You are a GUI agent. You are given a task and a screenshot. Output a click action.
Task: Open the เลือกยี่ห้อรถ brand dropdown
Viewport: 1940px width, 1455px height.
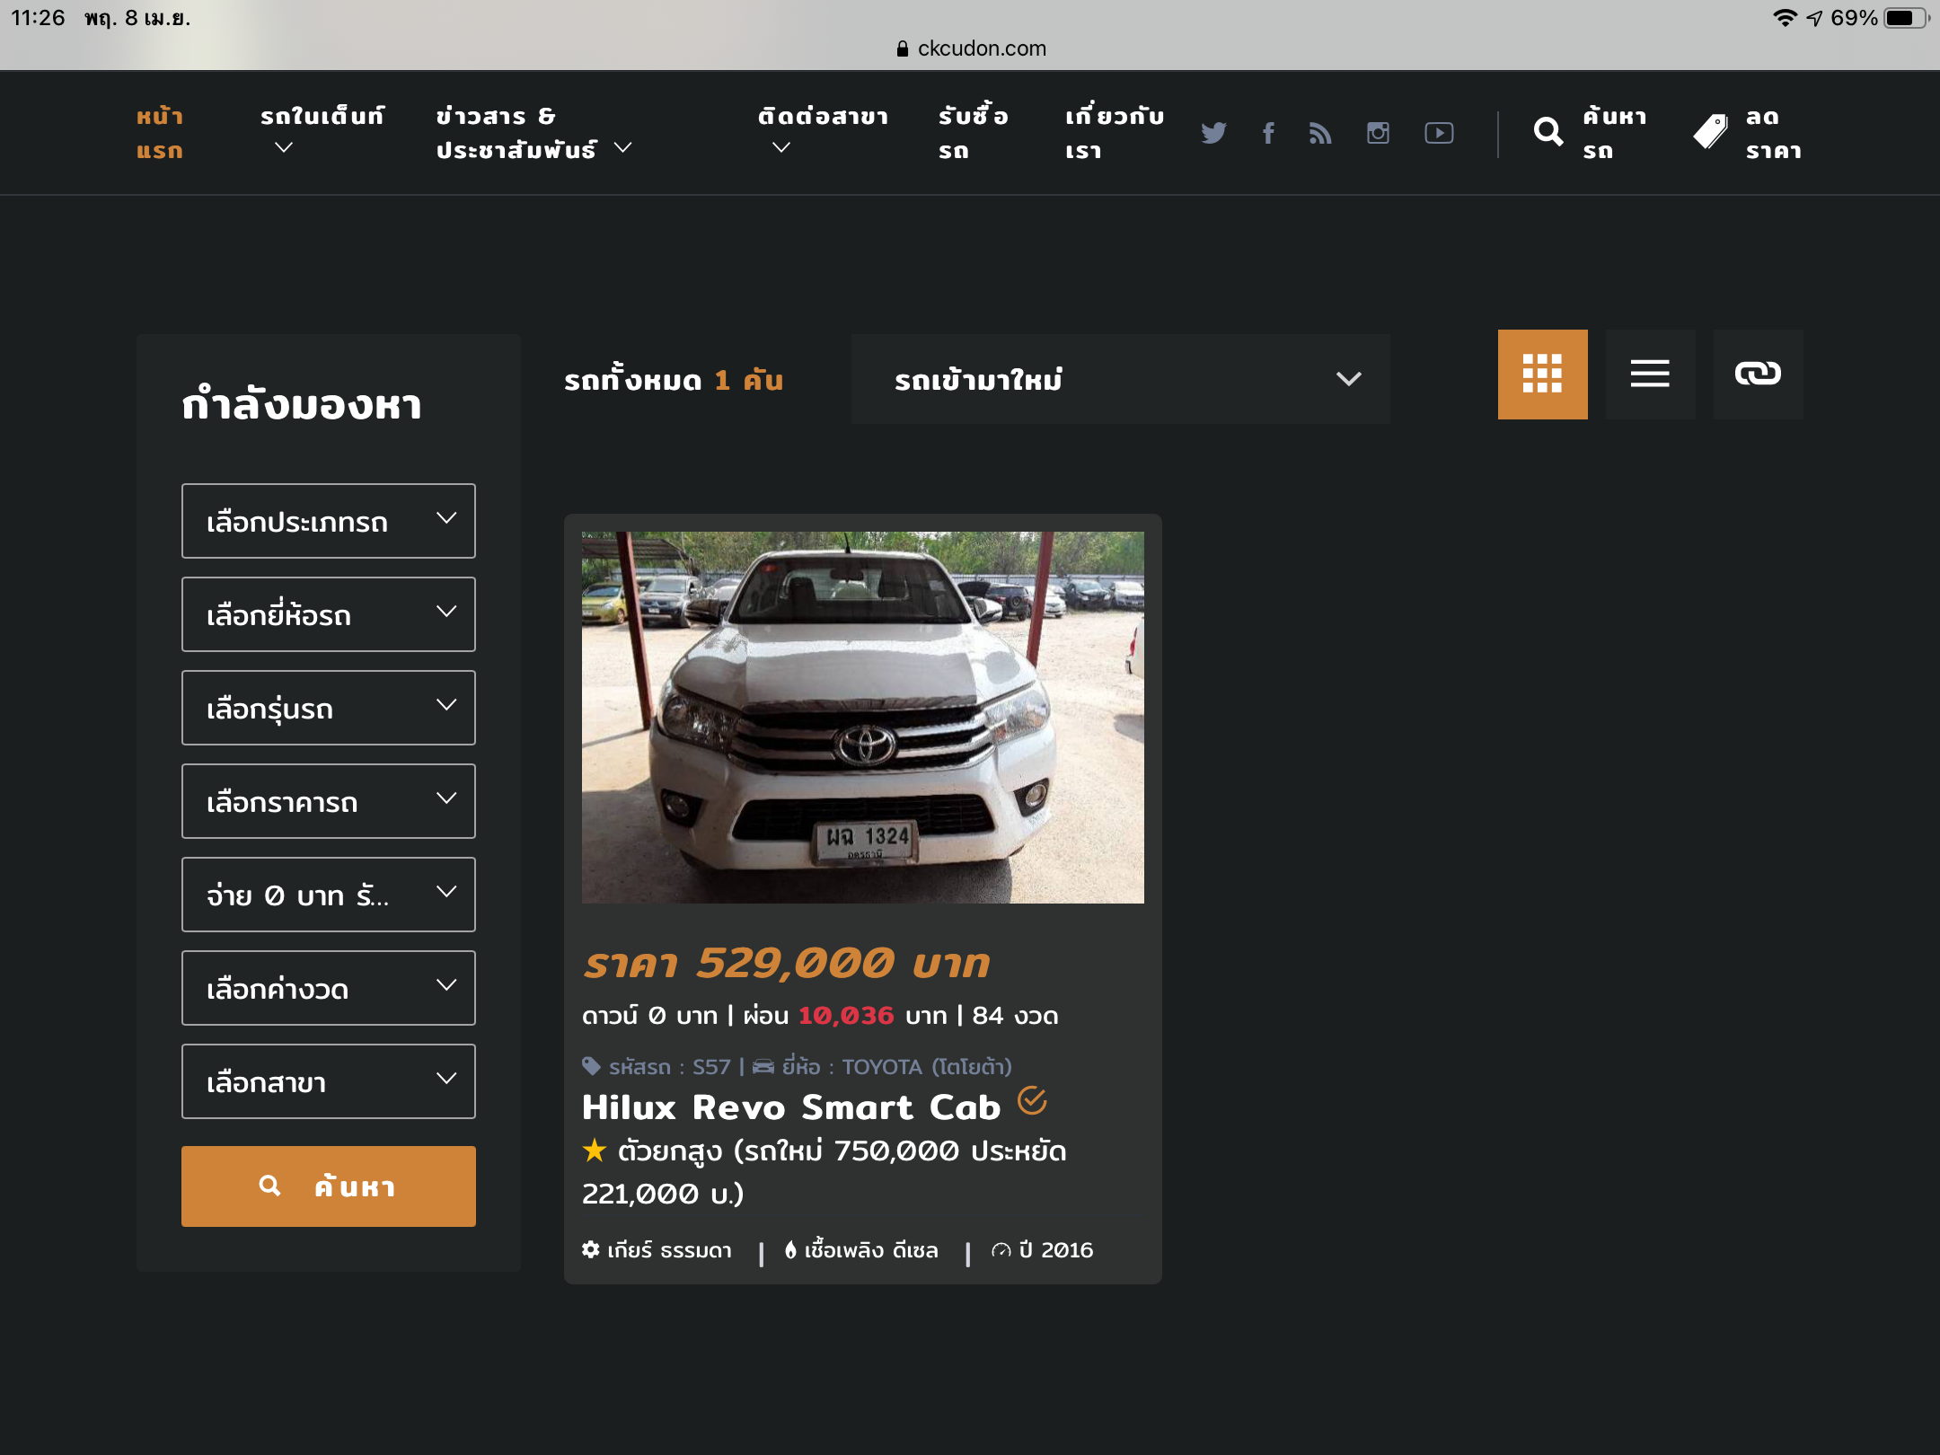click(328, 614)
